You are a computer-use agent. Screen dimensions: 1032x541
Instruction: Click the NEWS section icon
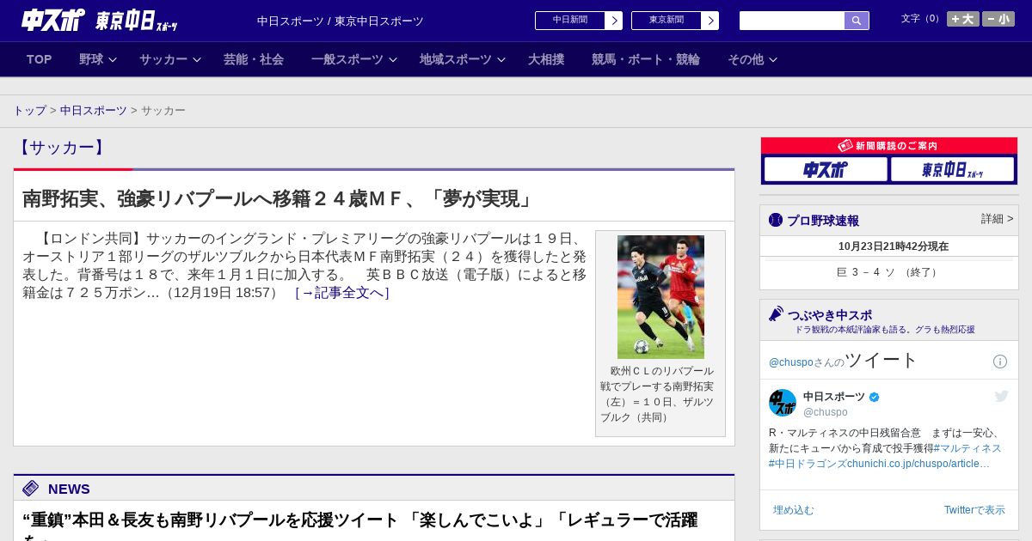tap(31, 489)
